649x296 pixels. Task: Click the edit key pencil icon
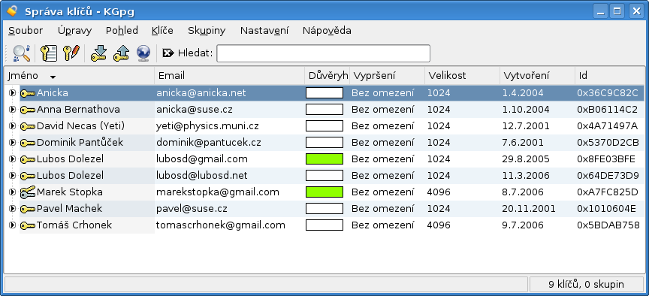(x=71, y=53)
